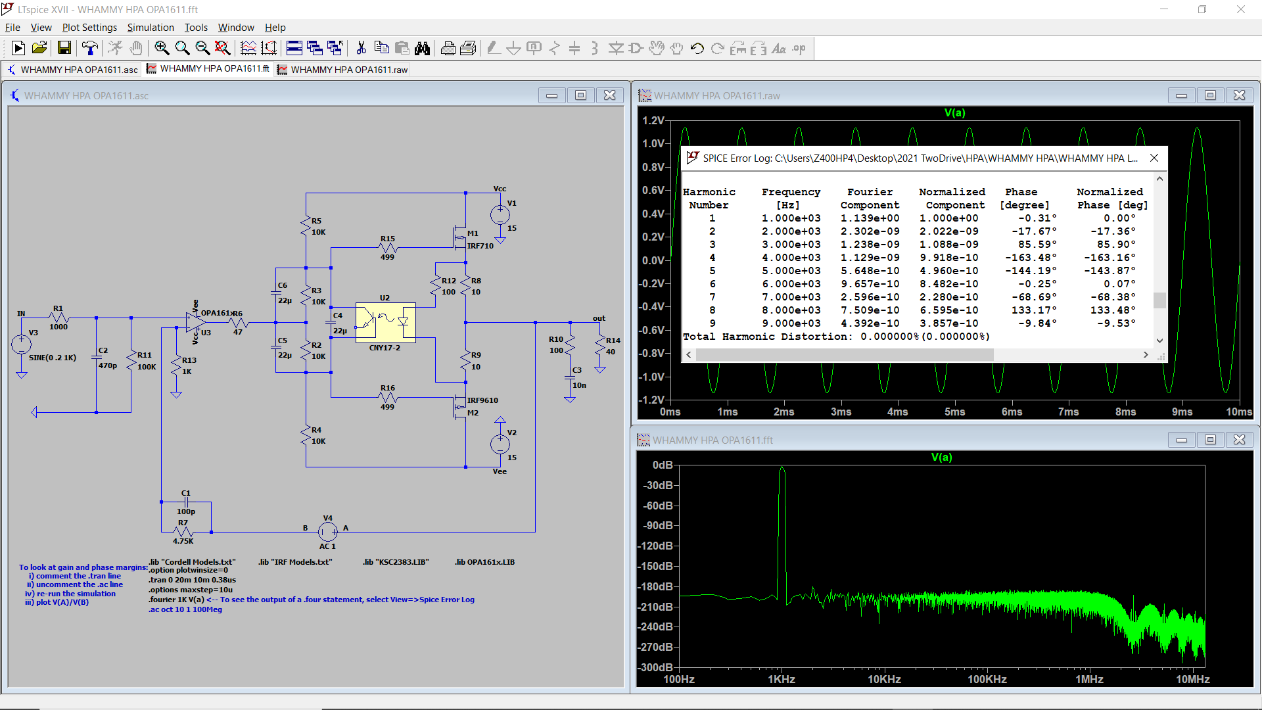The image size is (1262, 710).
Task: Open the Tools menu
Action: click(x=196, y=28)
